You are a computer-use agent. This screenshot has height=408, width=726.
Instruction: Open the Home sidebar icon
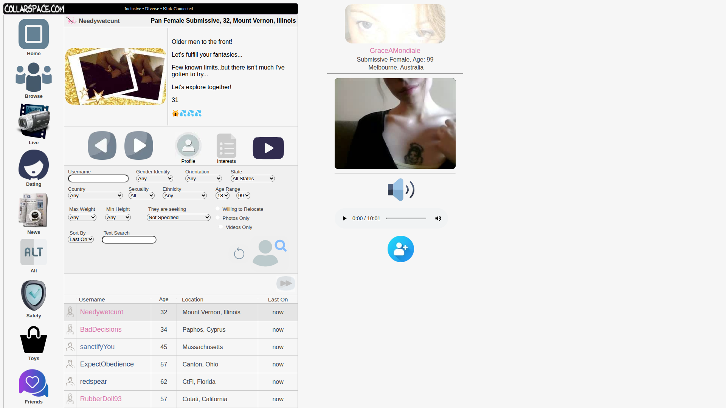34,34
